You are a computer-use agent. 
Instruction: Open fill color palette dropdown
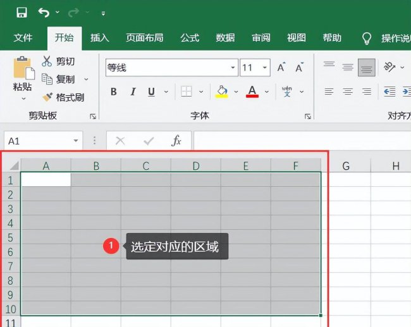pos(236,92)
